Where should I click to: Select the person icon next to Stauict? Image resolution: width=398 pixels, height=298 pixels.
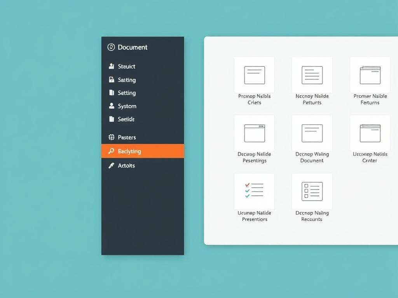[111, 66]
